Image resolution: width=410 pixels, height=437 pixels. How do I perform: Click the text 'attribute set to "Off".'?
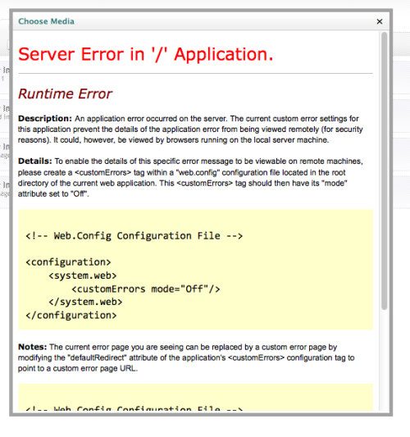(x=53, y=193)
